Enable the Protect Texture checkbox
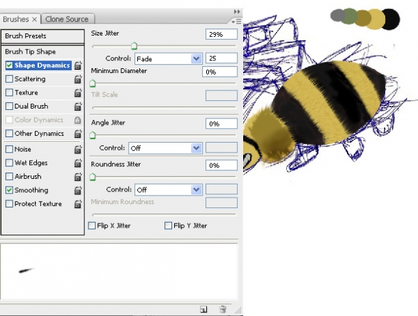Viewport: 418px width, 316px height. coord(9,203)
